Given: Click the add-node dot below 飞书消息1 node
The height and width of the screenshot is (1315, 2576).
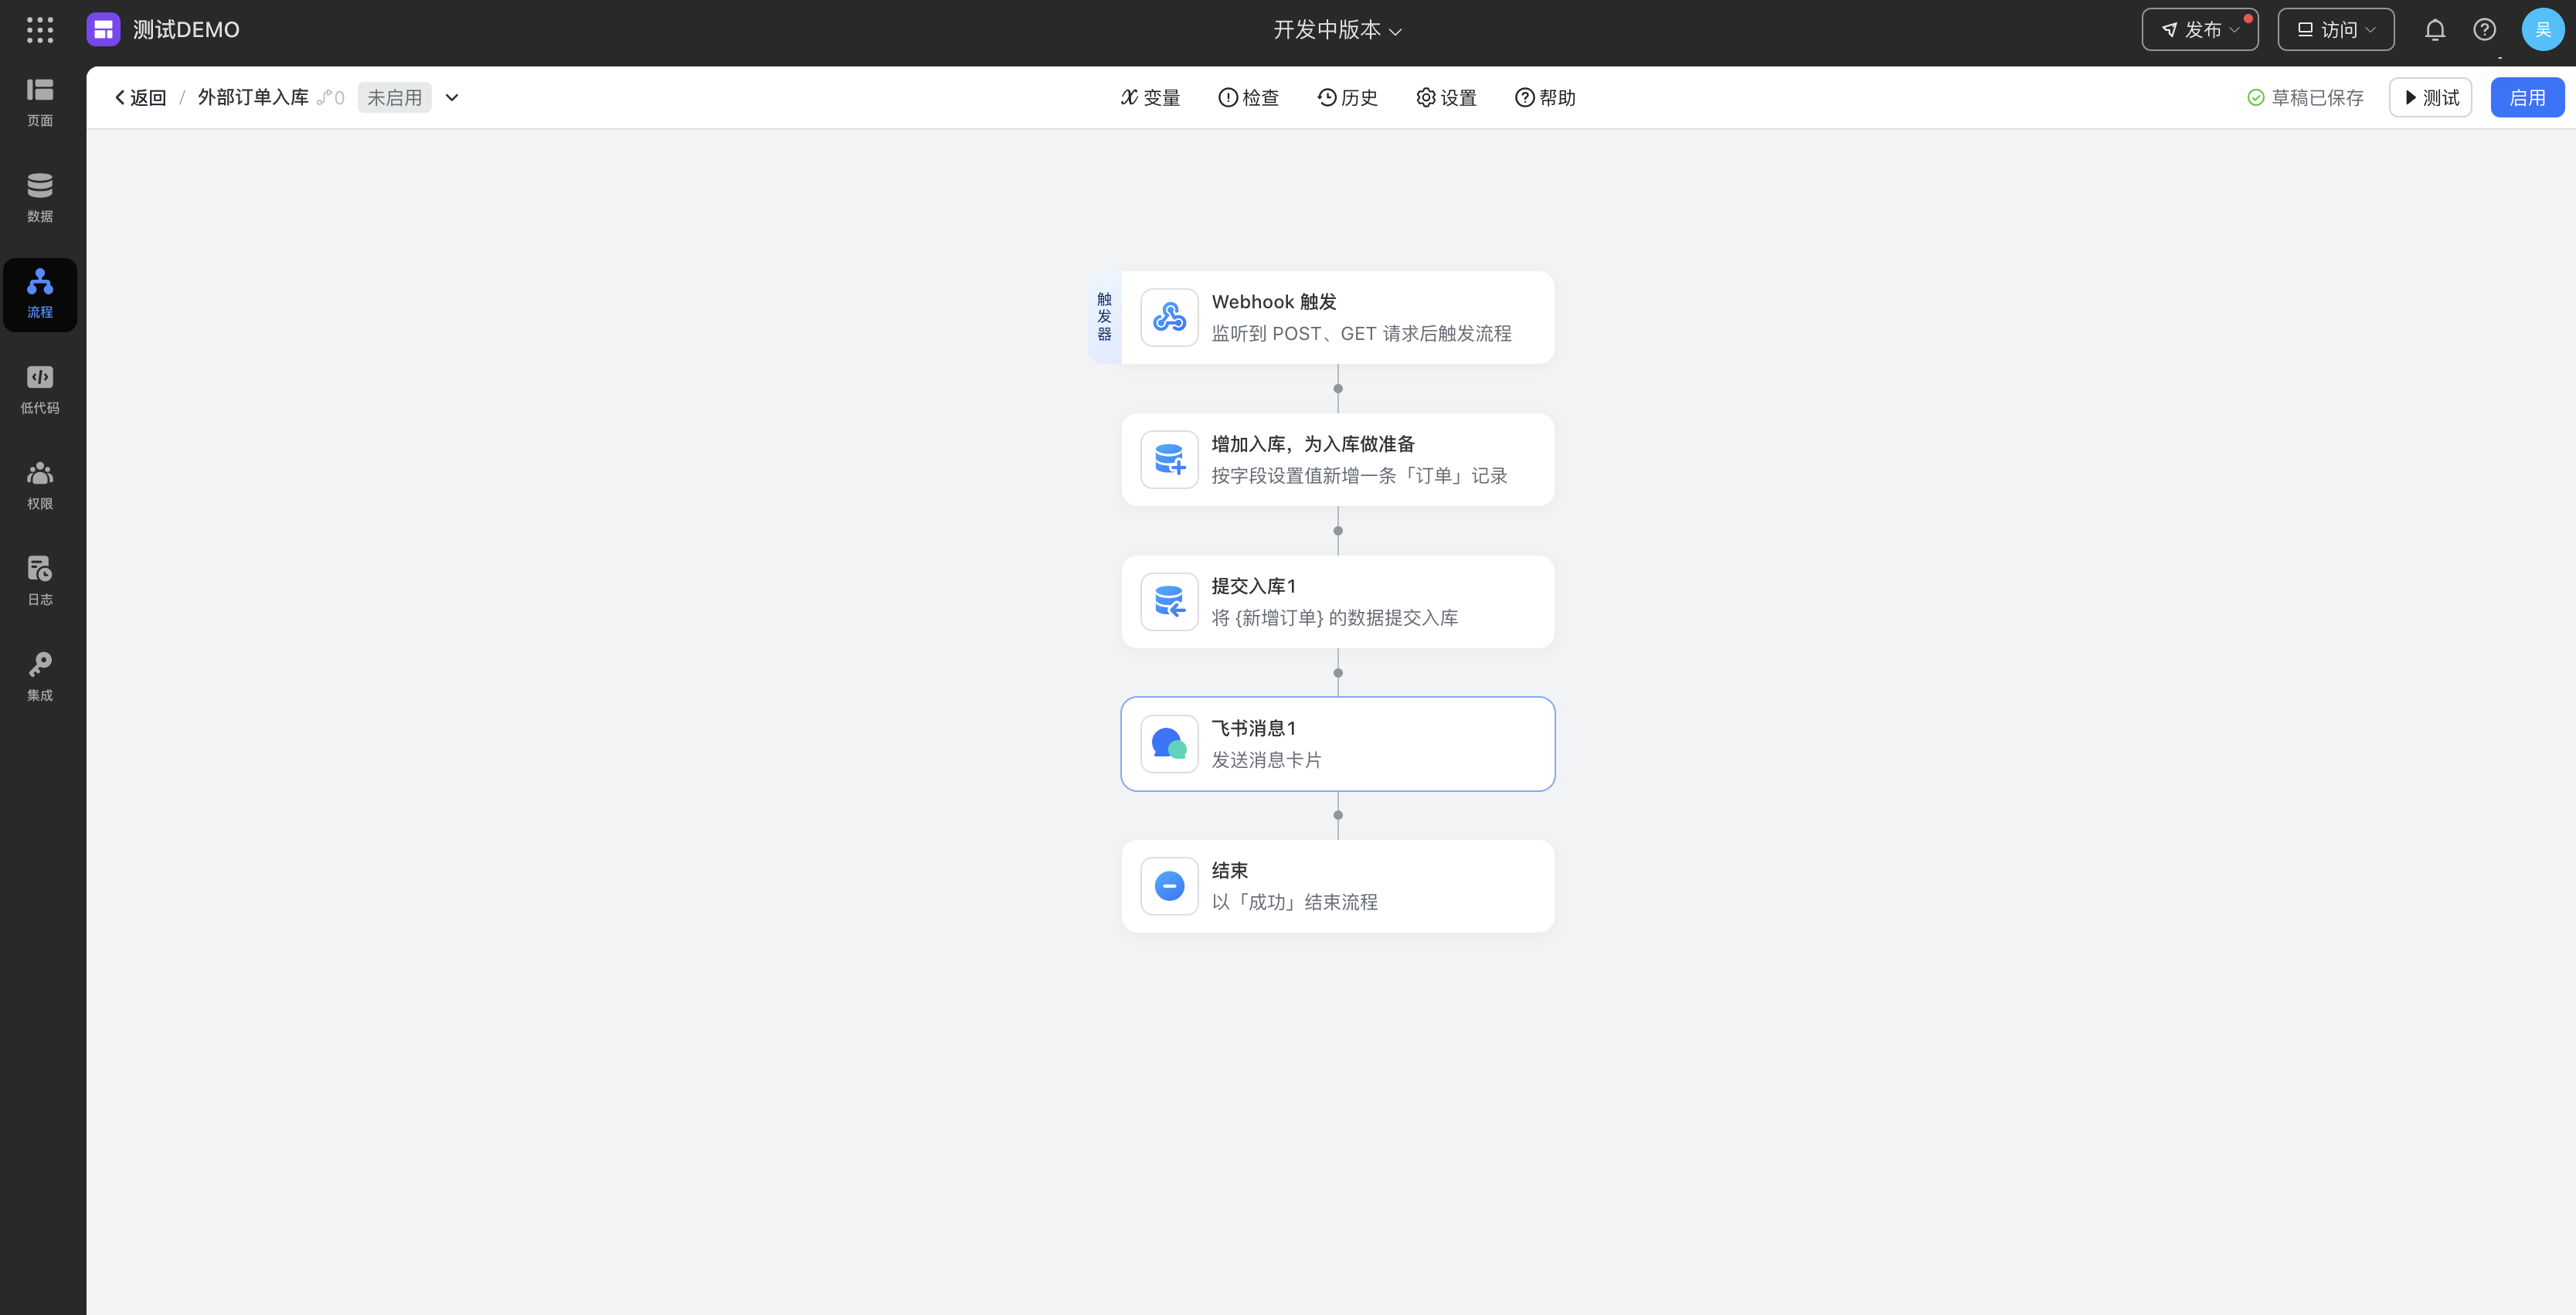Looking at the screenshot, I should point(1337,815).
